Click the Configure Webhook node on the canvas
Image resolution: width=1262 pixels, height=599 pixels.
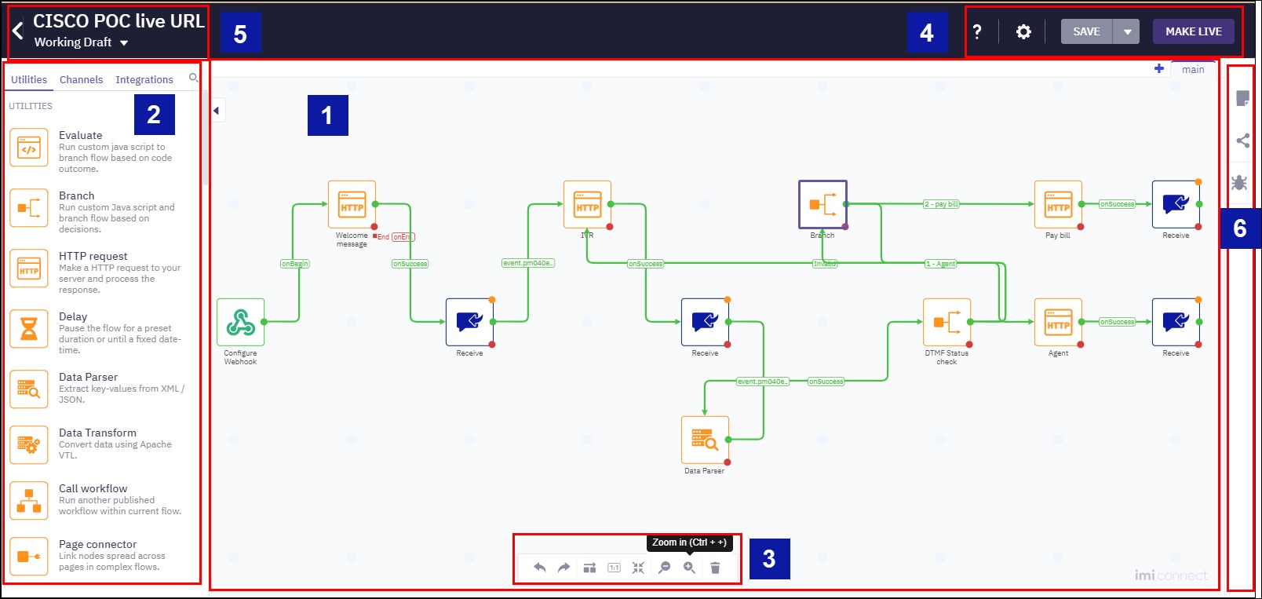(241, 322)
